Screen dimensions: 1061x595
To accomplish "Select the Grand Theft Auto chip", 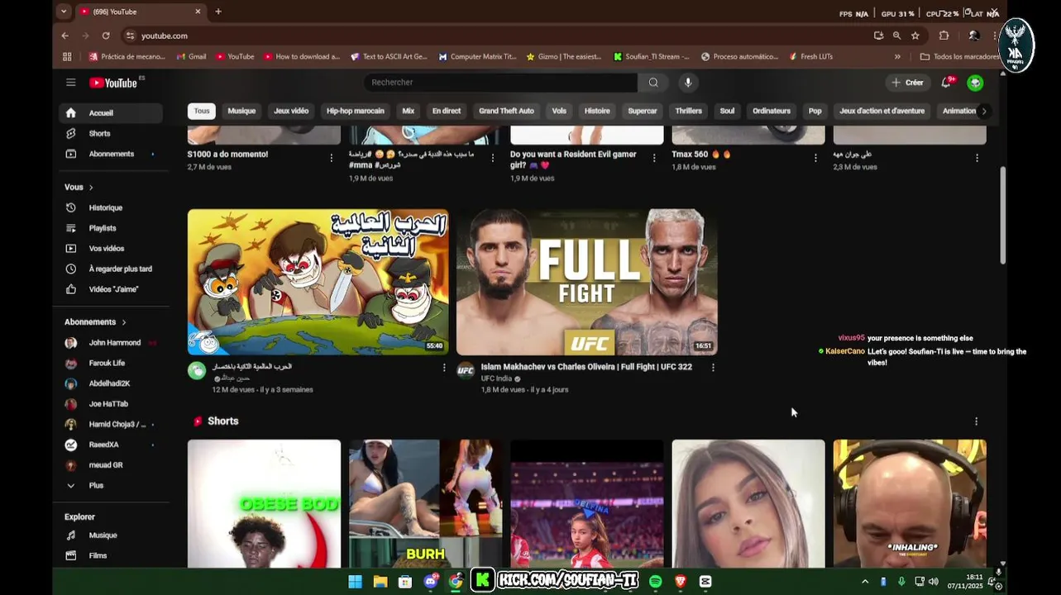I will pos(506,111).
